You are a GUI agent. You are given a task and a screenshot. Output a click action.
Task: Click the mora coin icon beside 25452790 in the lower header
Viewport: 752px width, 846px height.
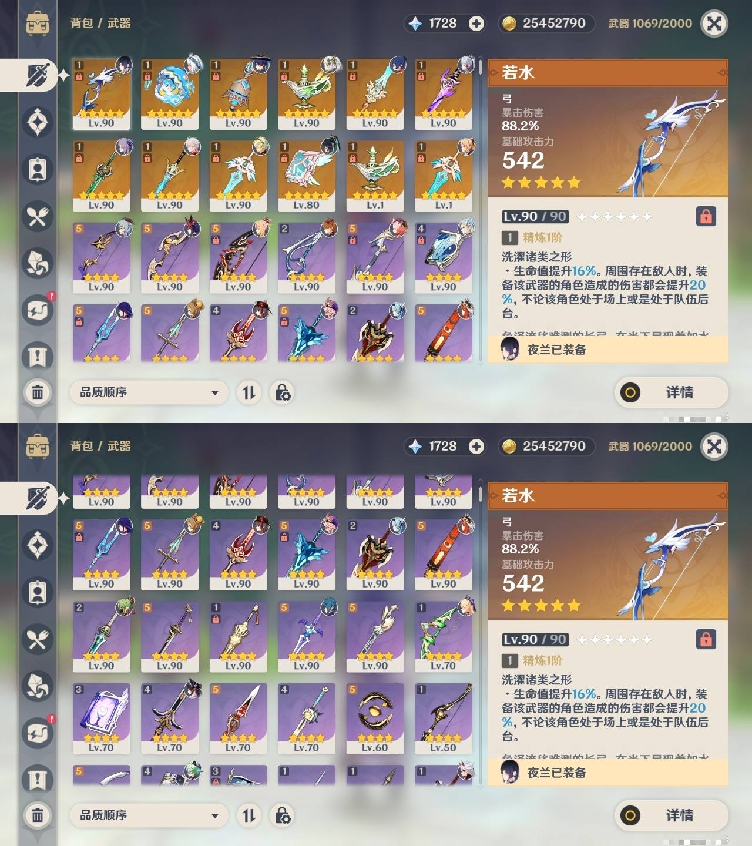(509, 446)
